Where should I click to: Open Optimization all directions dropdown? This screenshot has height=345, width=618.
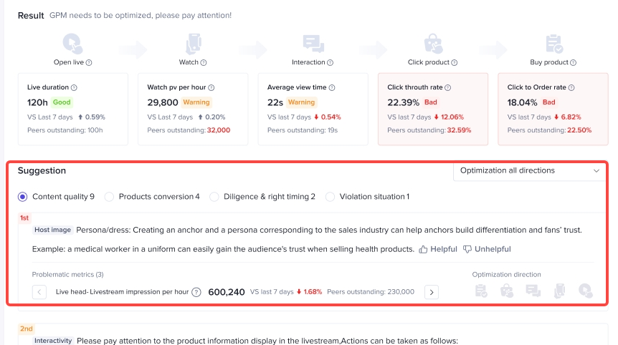point(530,171)
